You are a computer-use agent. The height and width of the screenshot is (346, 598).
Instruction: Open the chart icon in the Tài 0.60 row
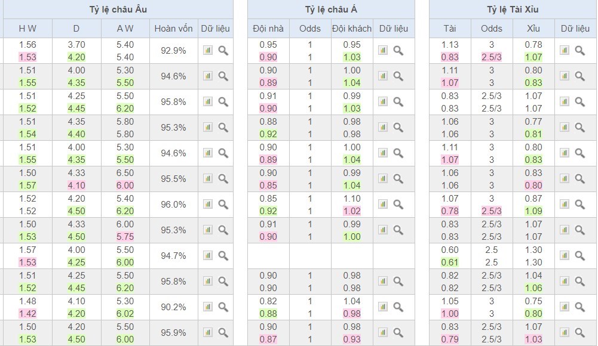(565, 256)
